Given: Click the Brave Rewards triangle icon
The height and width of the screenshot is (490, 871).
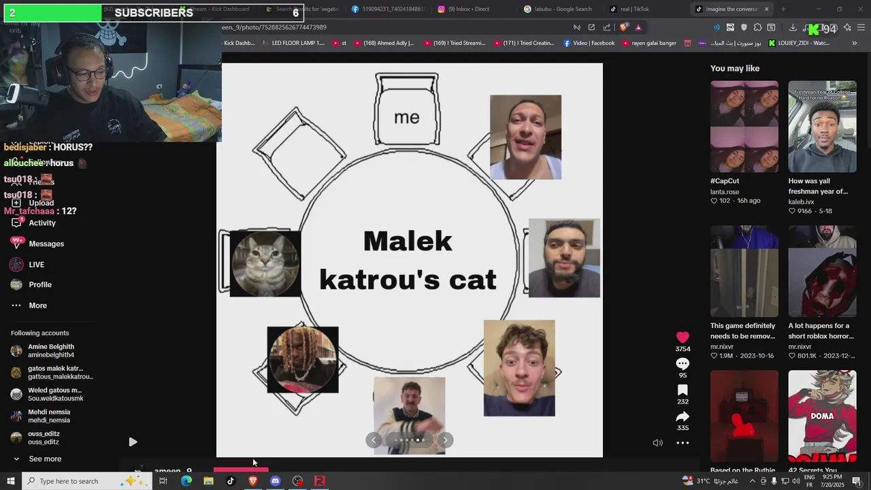Looking at the screenshot, I should tap(638, 27).
